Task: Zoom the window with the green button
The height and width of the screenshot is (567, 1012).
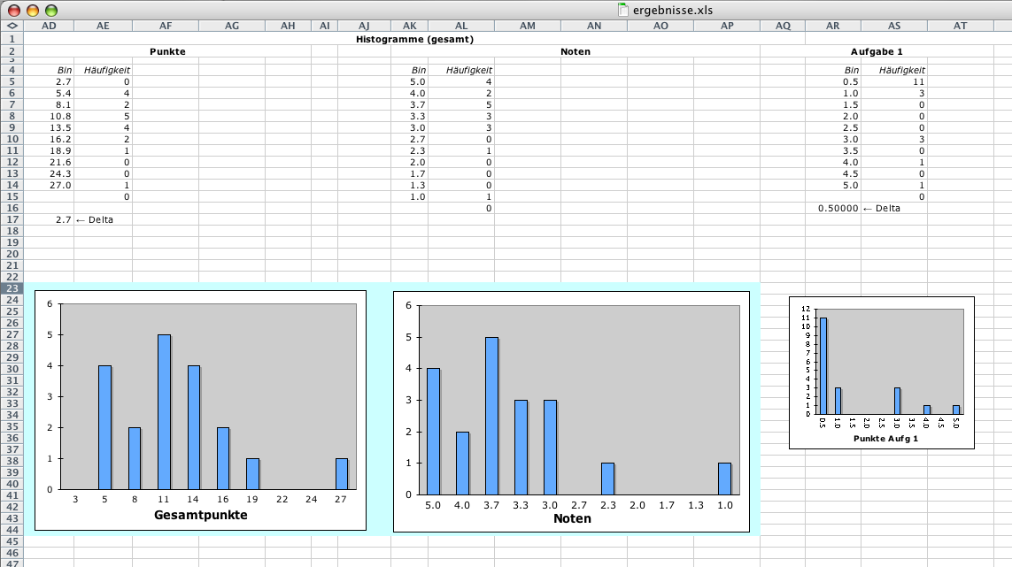Action: pos(50,10)
